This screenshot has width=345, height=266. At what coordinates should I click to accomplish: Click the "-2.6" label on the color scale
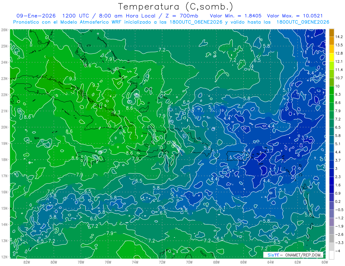pos(339,234)
